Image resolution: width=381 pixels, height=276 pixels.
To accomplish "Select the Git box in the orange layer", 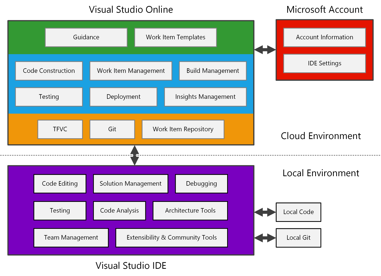I will click(x=112, y=129).
